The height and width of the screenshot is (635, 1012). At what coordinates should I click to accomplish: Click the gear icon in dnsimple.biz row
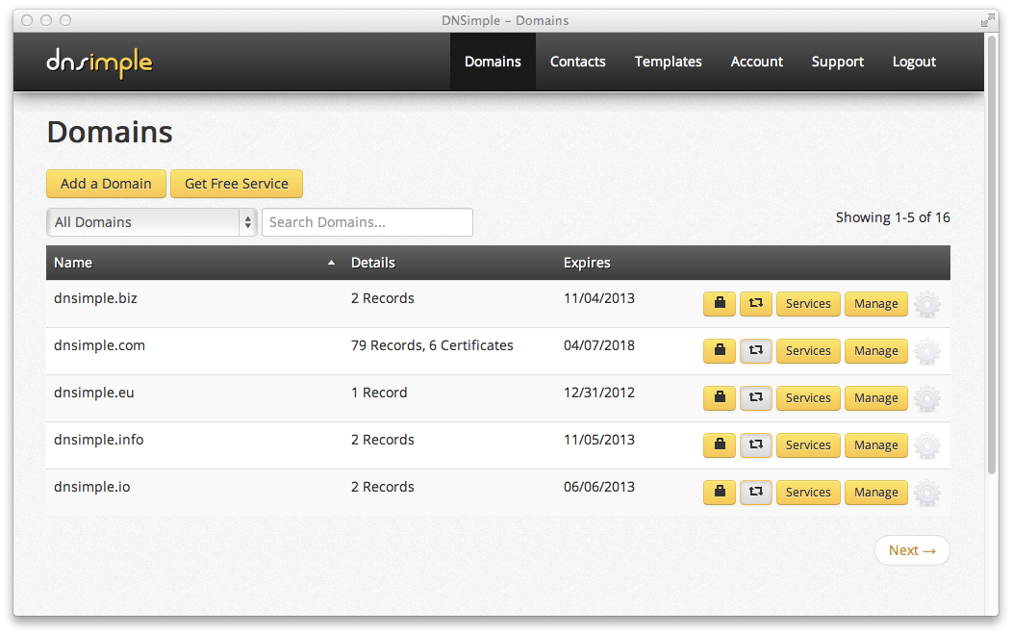tap(927, 304)
